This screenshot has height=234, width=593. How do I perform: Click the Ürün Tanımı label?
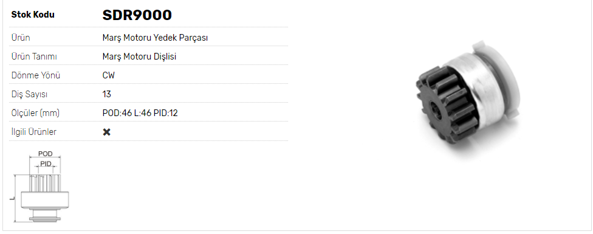coord(34,57)
